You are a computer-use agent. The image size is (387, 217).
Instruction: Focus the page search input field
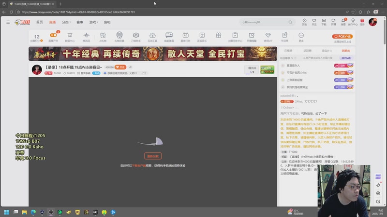click(x=264, y=22)
